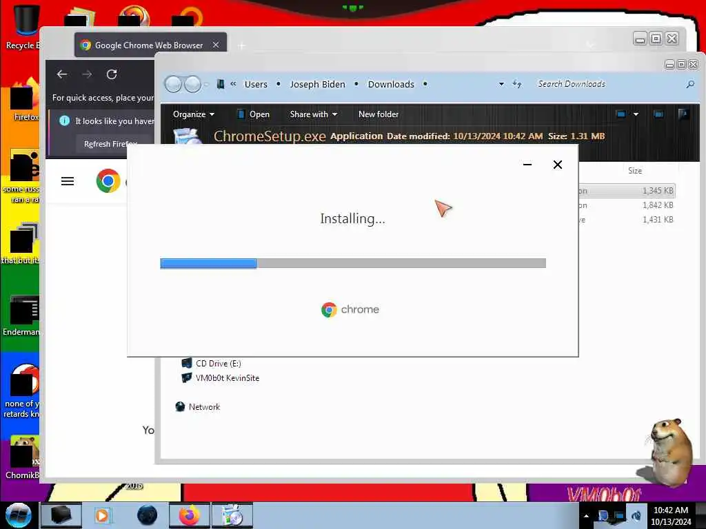Focus the Search Downloads field
The width and height of the screenshot is (706, 529).
[608, 84]
